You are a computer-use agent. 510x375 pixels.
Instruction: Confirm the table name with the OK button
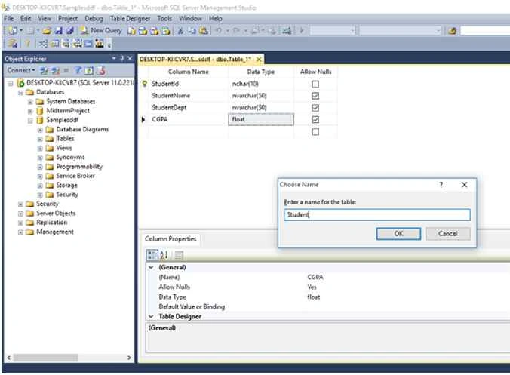[x=398, y=233]
